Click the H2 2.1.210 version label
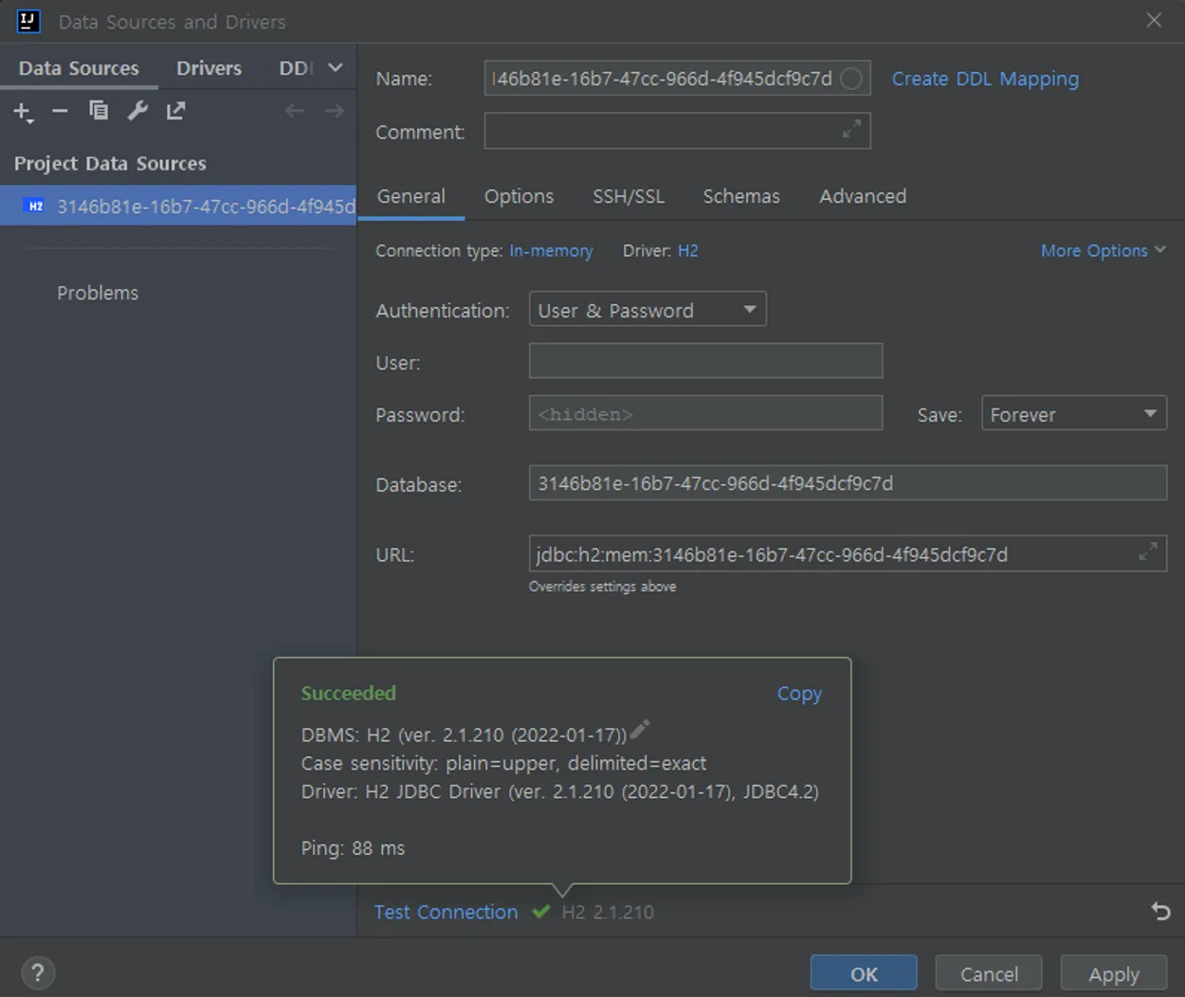Viewport: 1185px width, 997px height. 608,912
